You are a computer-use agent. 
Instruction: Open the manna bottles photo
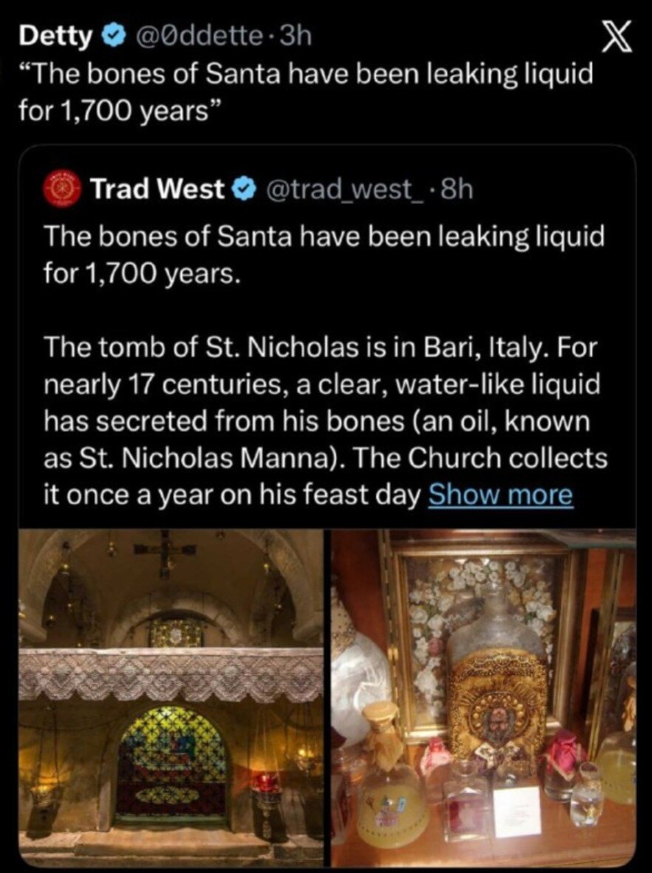(x=483, y=696)
